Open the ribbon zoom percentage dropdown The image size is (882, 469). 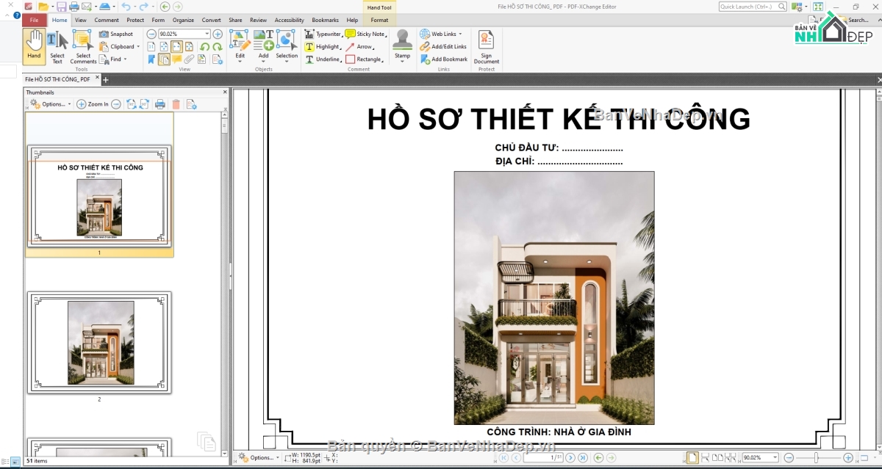(207, 34)
